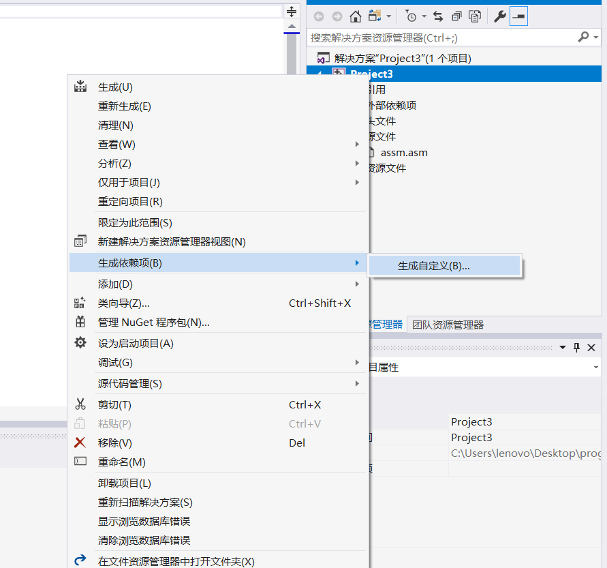607x568 pixels.
Task: Click the magnifier search icon in Solution Explorer
Action: pos(583,37)
